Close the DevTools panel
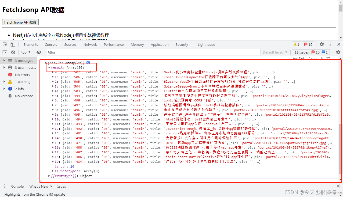The height and width of the screenshot is (197, 343). (x=339, y=44)
